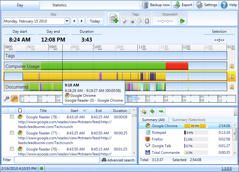The image size is (239, 172).
Task: Click the edit tag pencil icon
Action: 124,21
